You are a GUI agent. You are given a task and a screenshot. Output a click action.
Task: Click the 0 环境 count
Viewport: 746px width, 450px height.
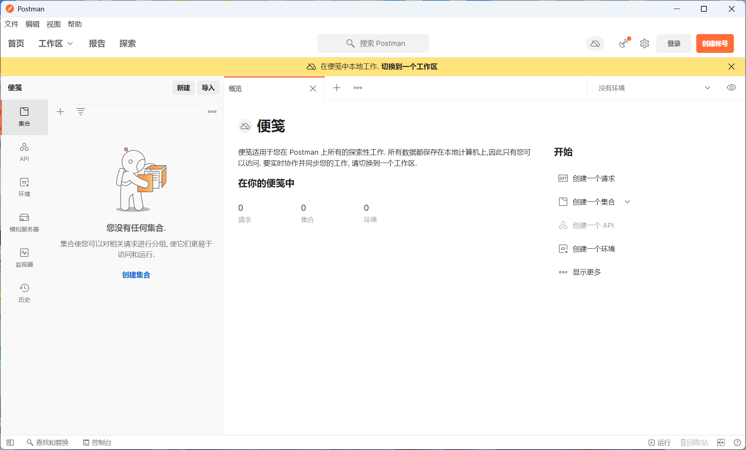(370, 213)
